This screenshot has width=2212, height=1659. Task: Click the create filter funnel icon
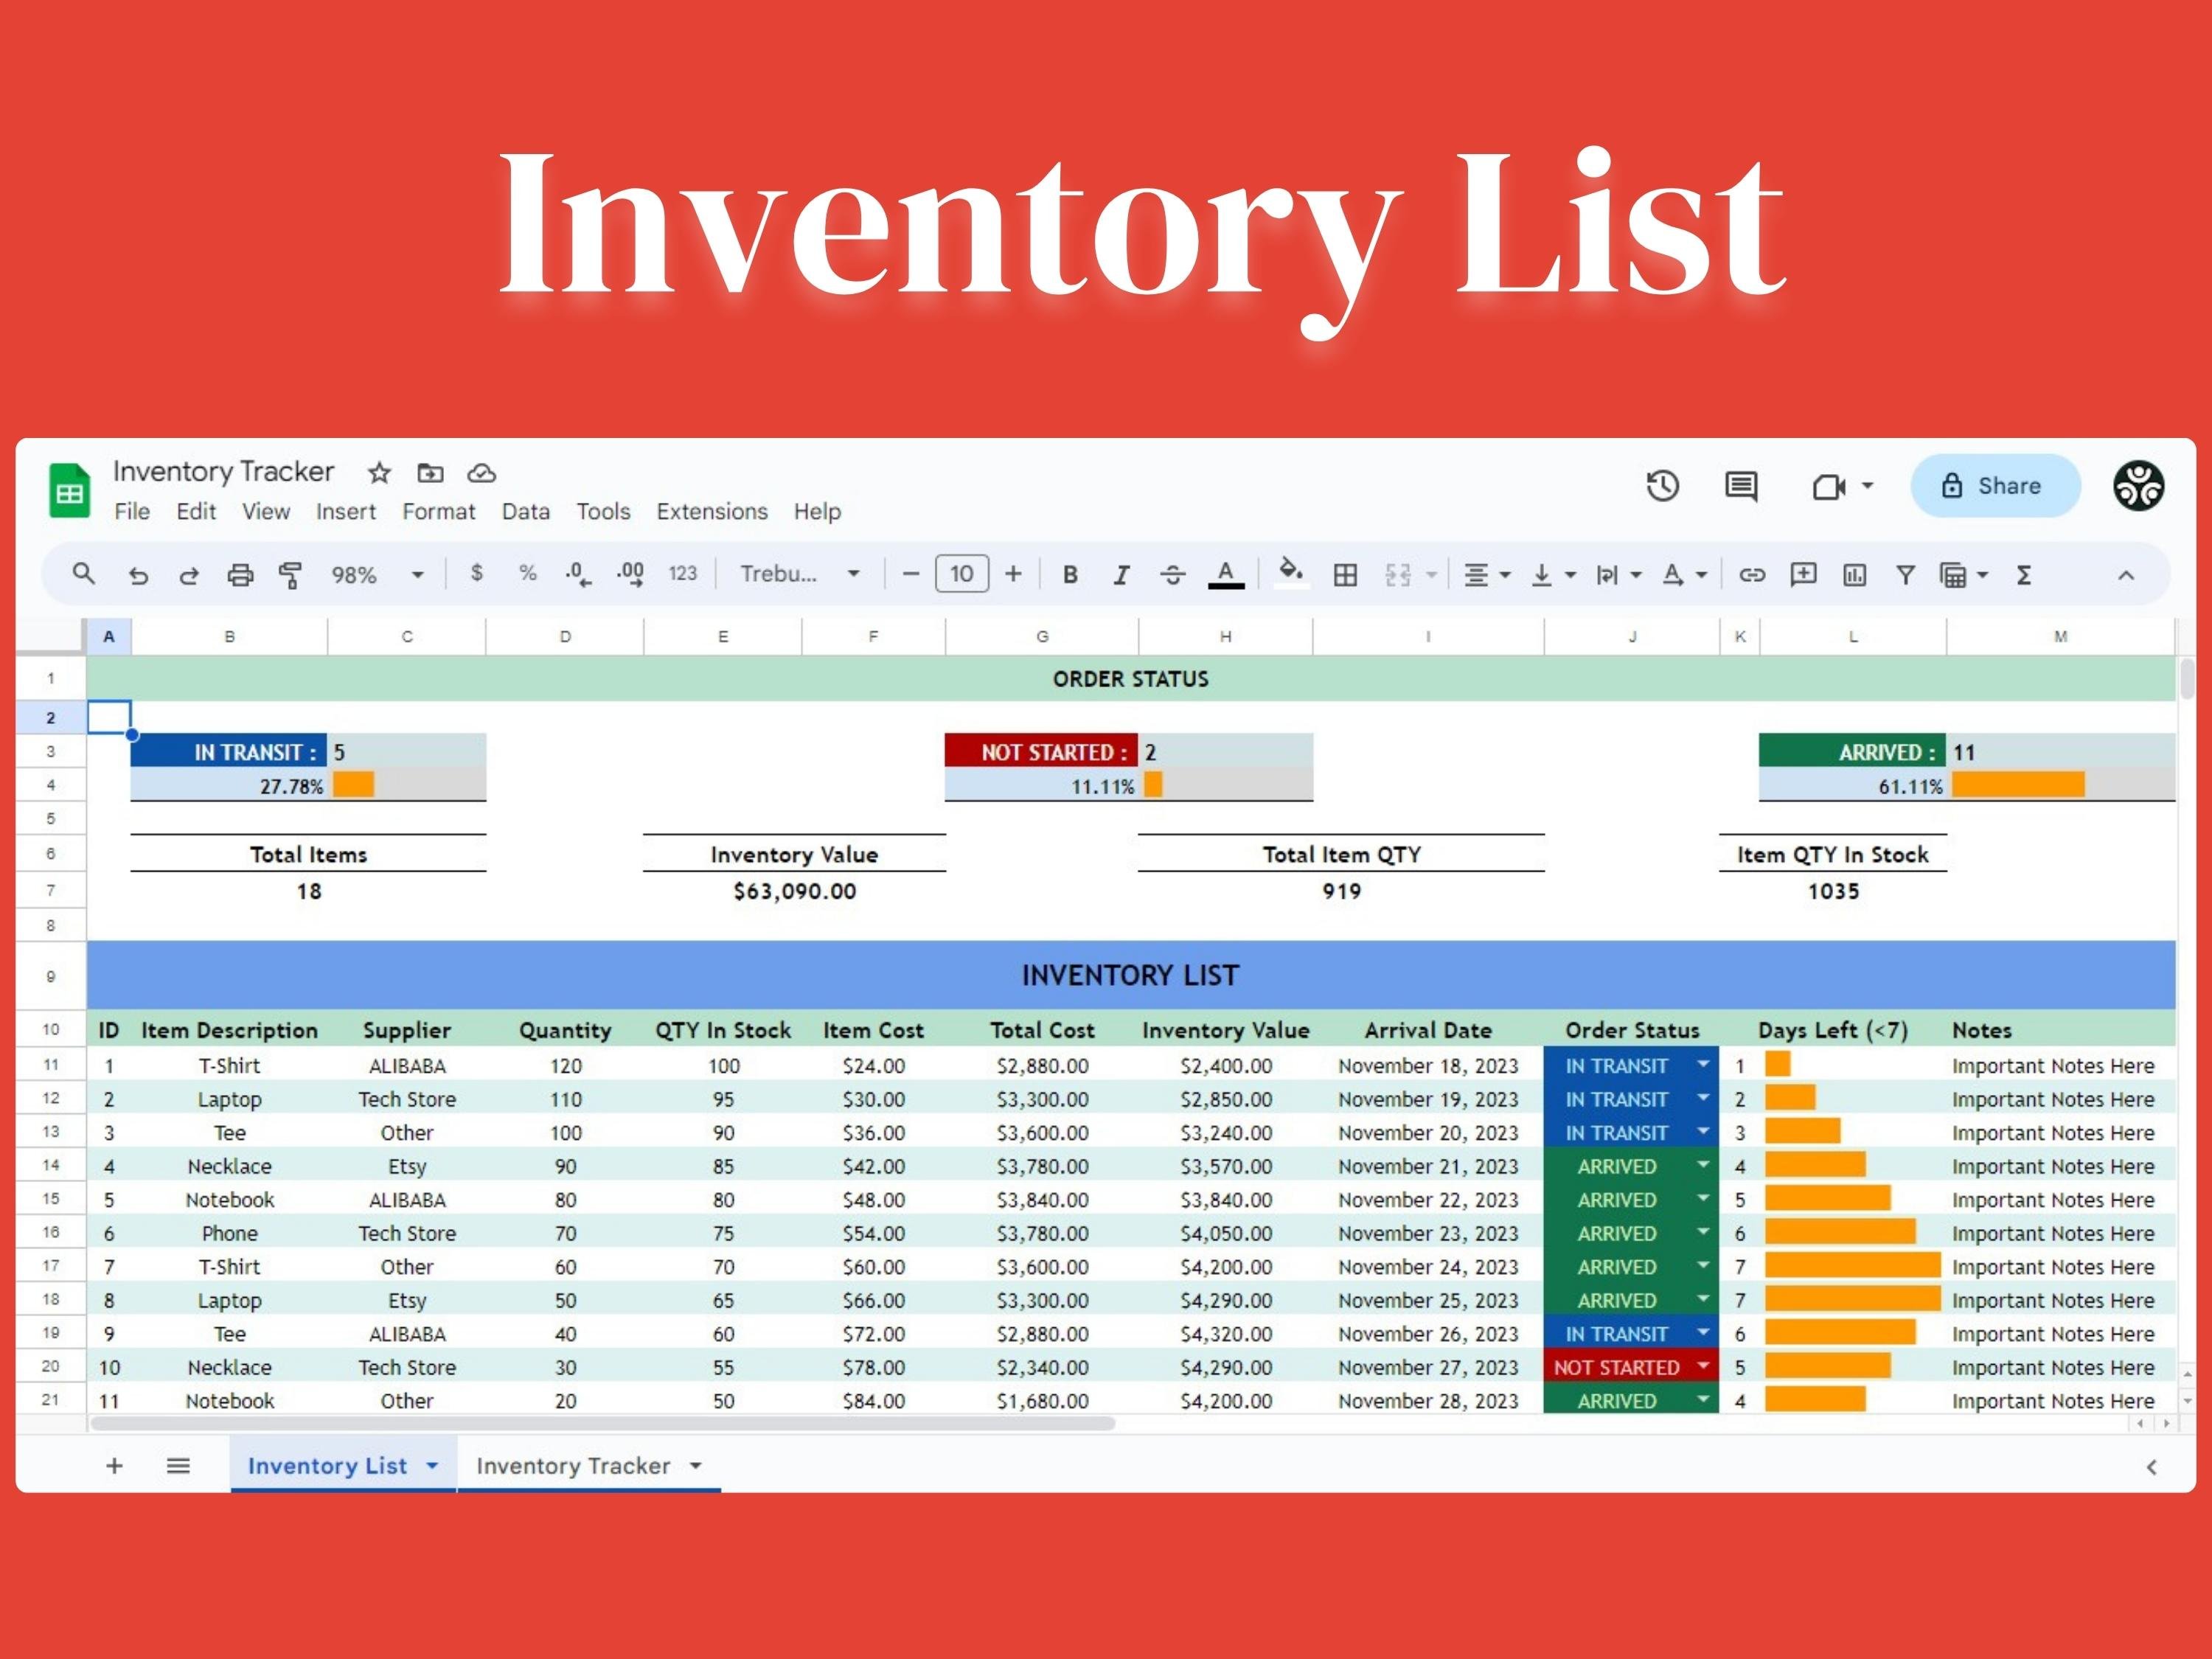click(1905, 575)
